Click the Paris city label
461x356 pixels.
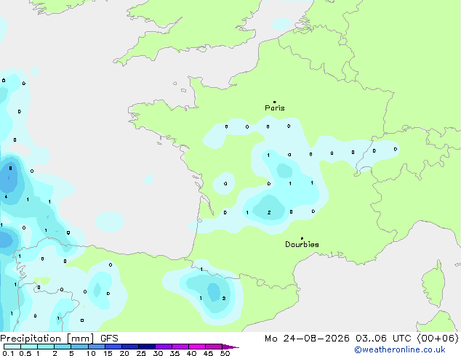[x=275, y=108]
